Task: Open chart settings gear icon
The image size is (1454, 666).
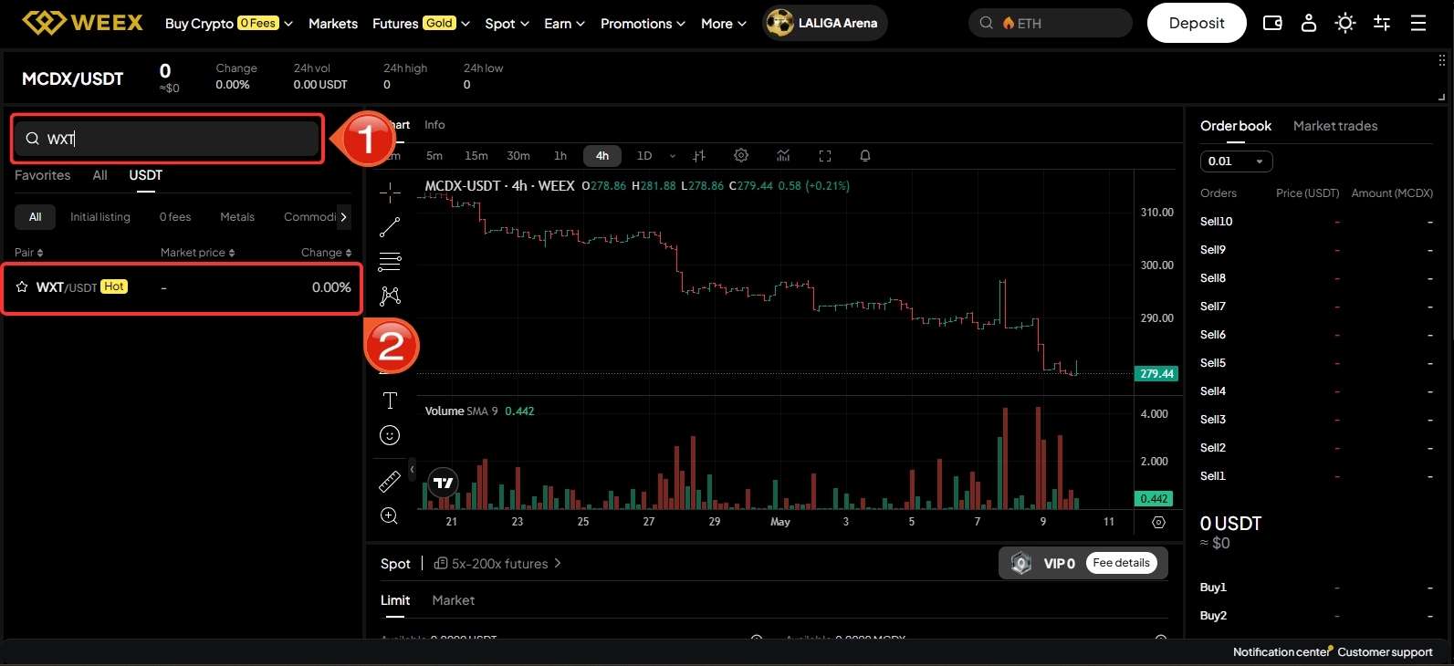Action: point(741,156)
